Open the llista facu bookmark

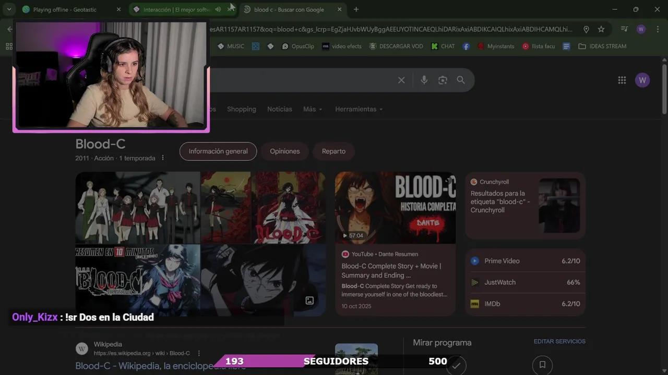pyautogui.click(x=539, y=46)
